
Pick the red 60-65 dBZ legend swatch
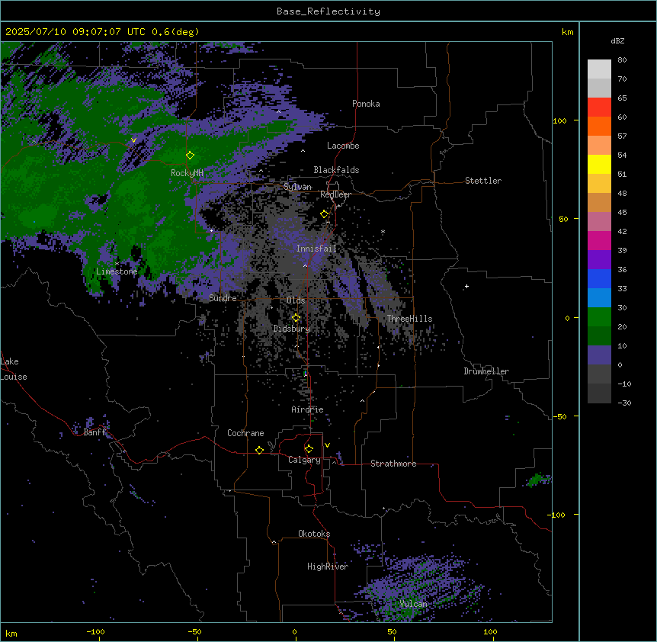[599, 108]
